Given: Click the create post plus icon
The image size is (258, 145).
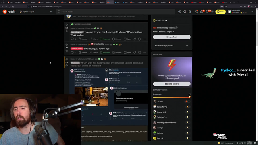Looking at the screenshot, I should 212,12.
